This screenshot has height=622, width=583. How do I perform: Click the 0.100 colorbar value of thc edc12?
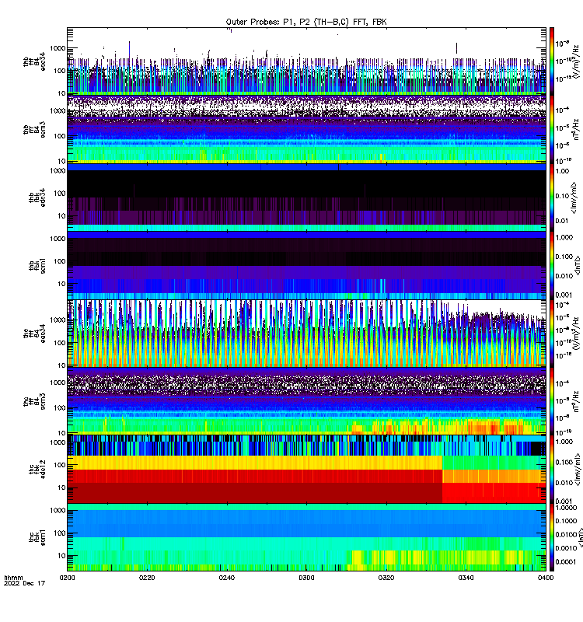(564, 462)
